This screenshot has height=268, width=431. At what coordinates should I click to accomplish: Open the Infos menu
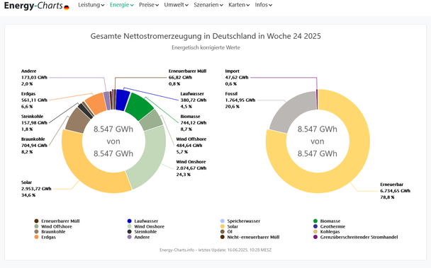pos(263,5)
